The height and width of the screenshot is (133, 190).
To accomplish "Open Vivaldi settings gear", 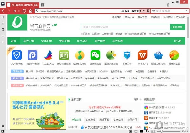I will 3,126.
